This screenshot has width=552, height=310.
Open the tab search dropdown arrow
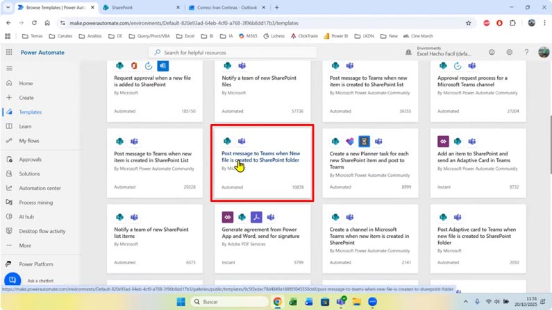[8, 8]
